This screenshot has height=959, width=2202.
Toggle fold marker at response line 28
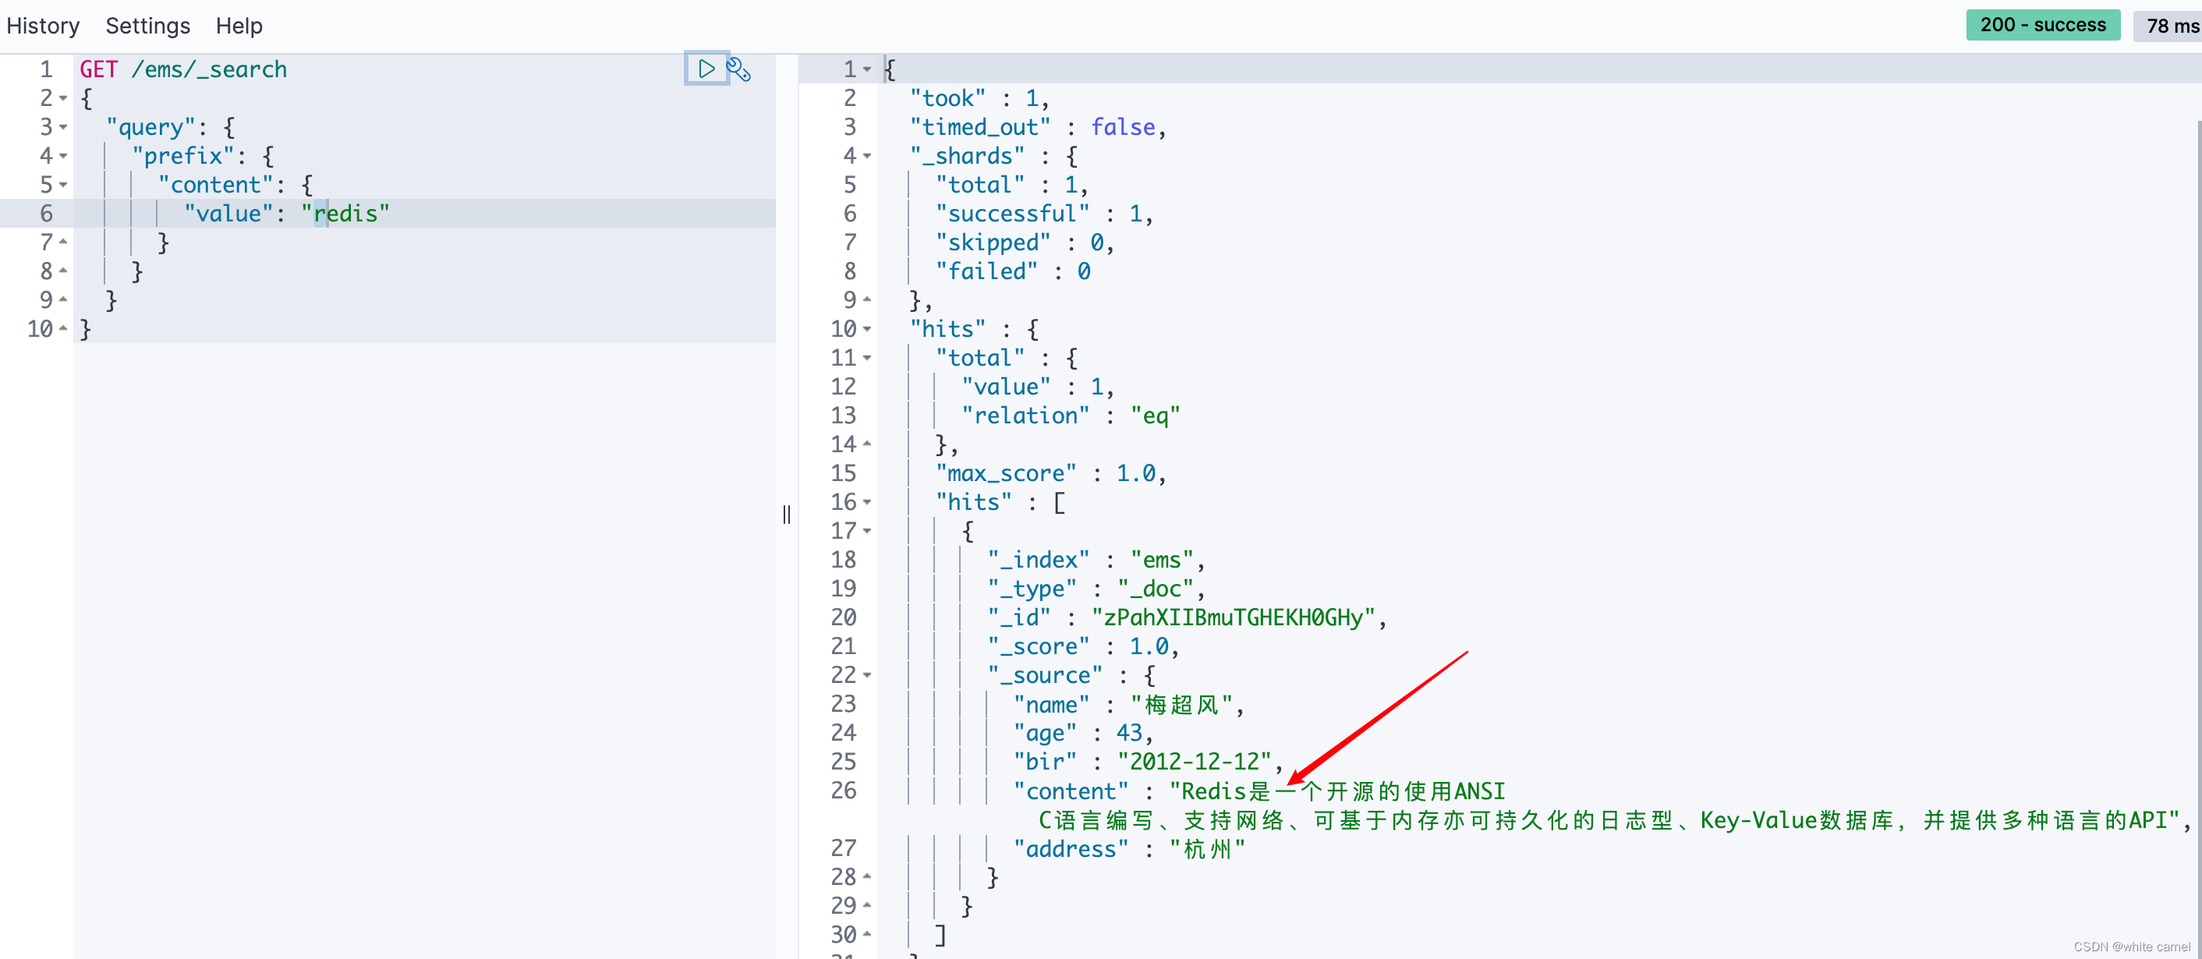tap(867, 877)
